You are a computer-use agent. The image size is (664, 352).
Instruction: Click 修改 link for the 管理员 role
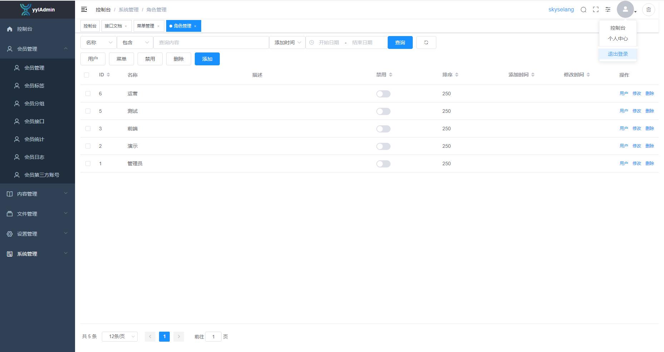pos(636,164)
